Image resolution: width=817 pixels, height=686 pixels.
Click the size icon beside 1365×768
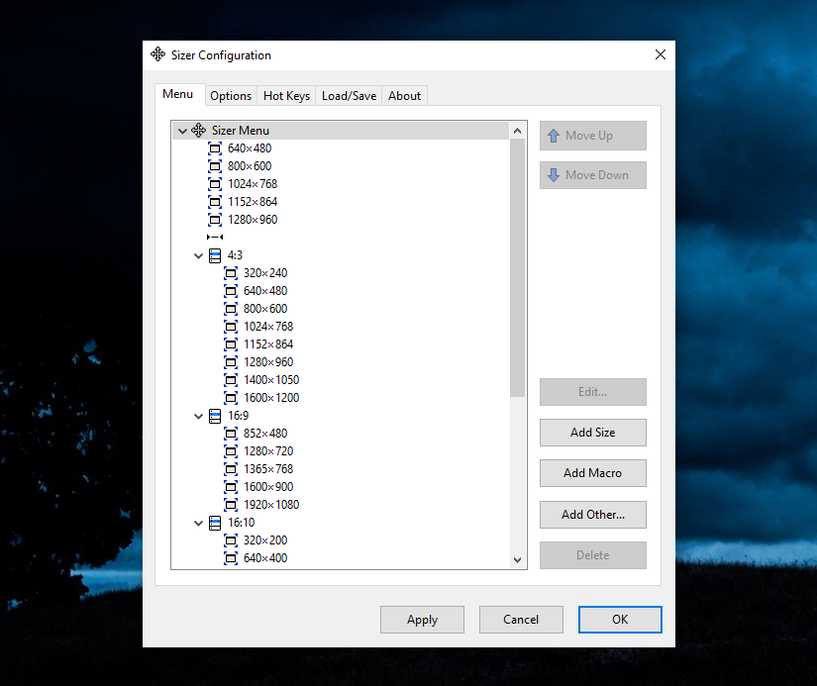pyautogui.click(x=231, y=469)
